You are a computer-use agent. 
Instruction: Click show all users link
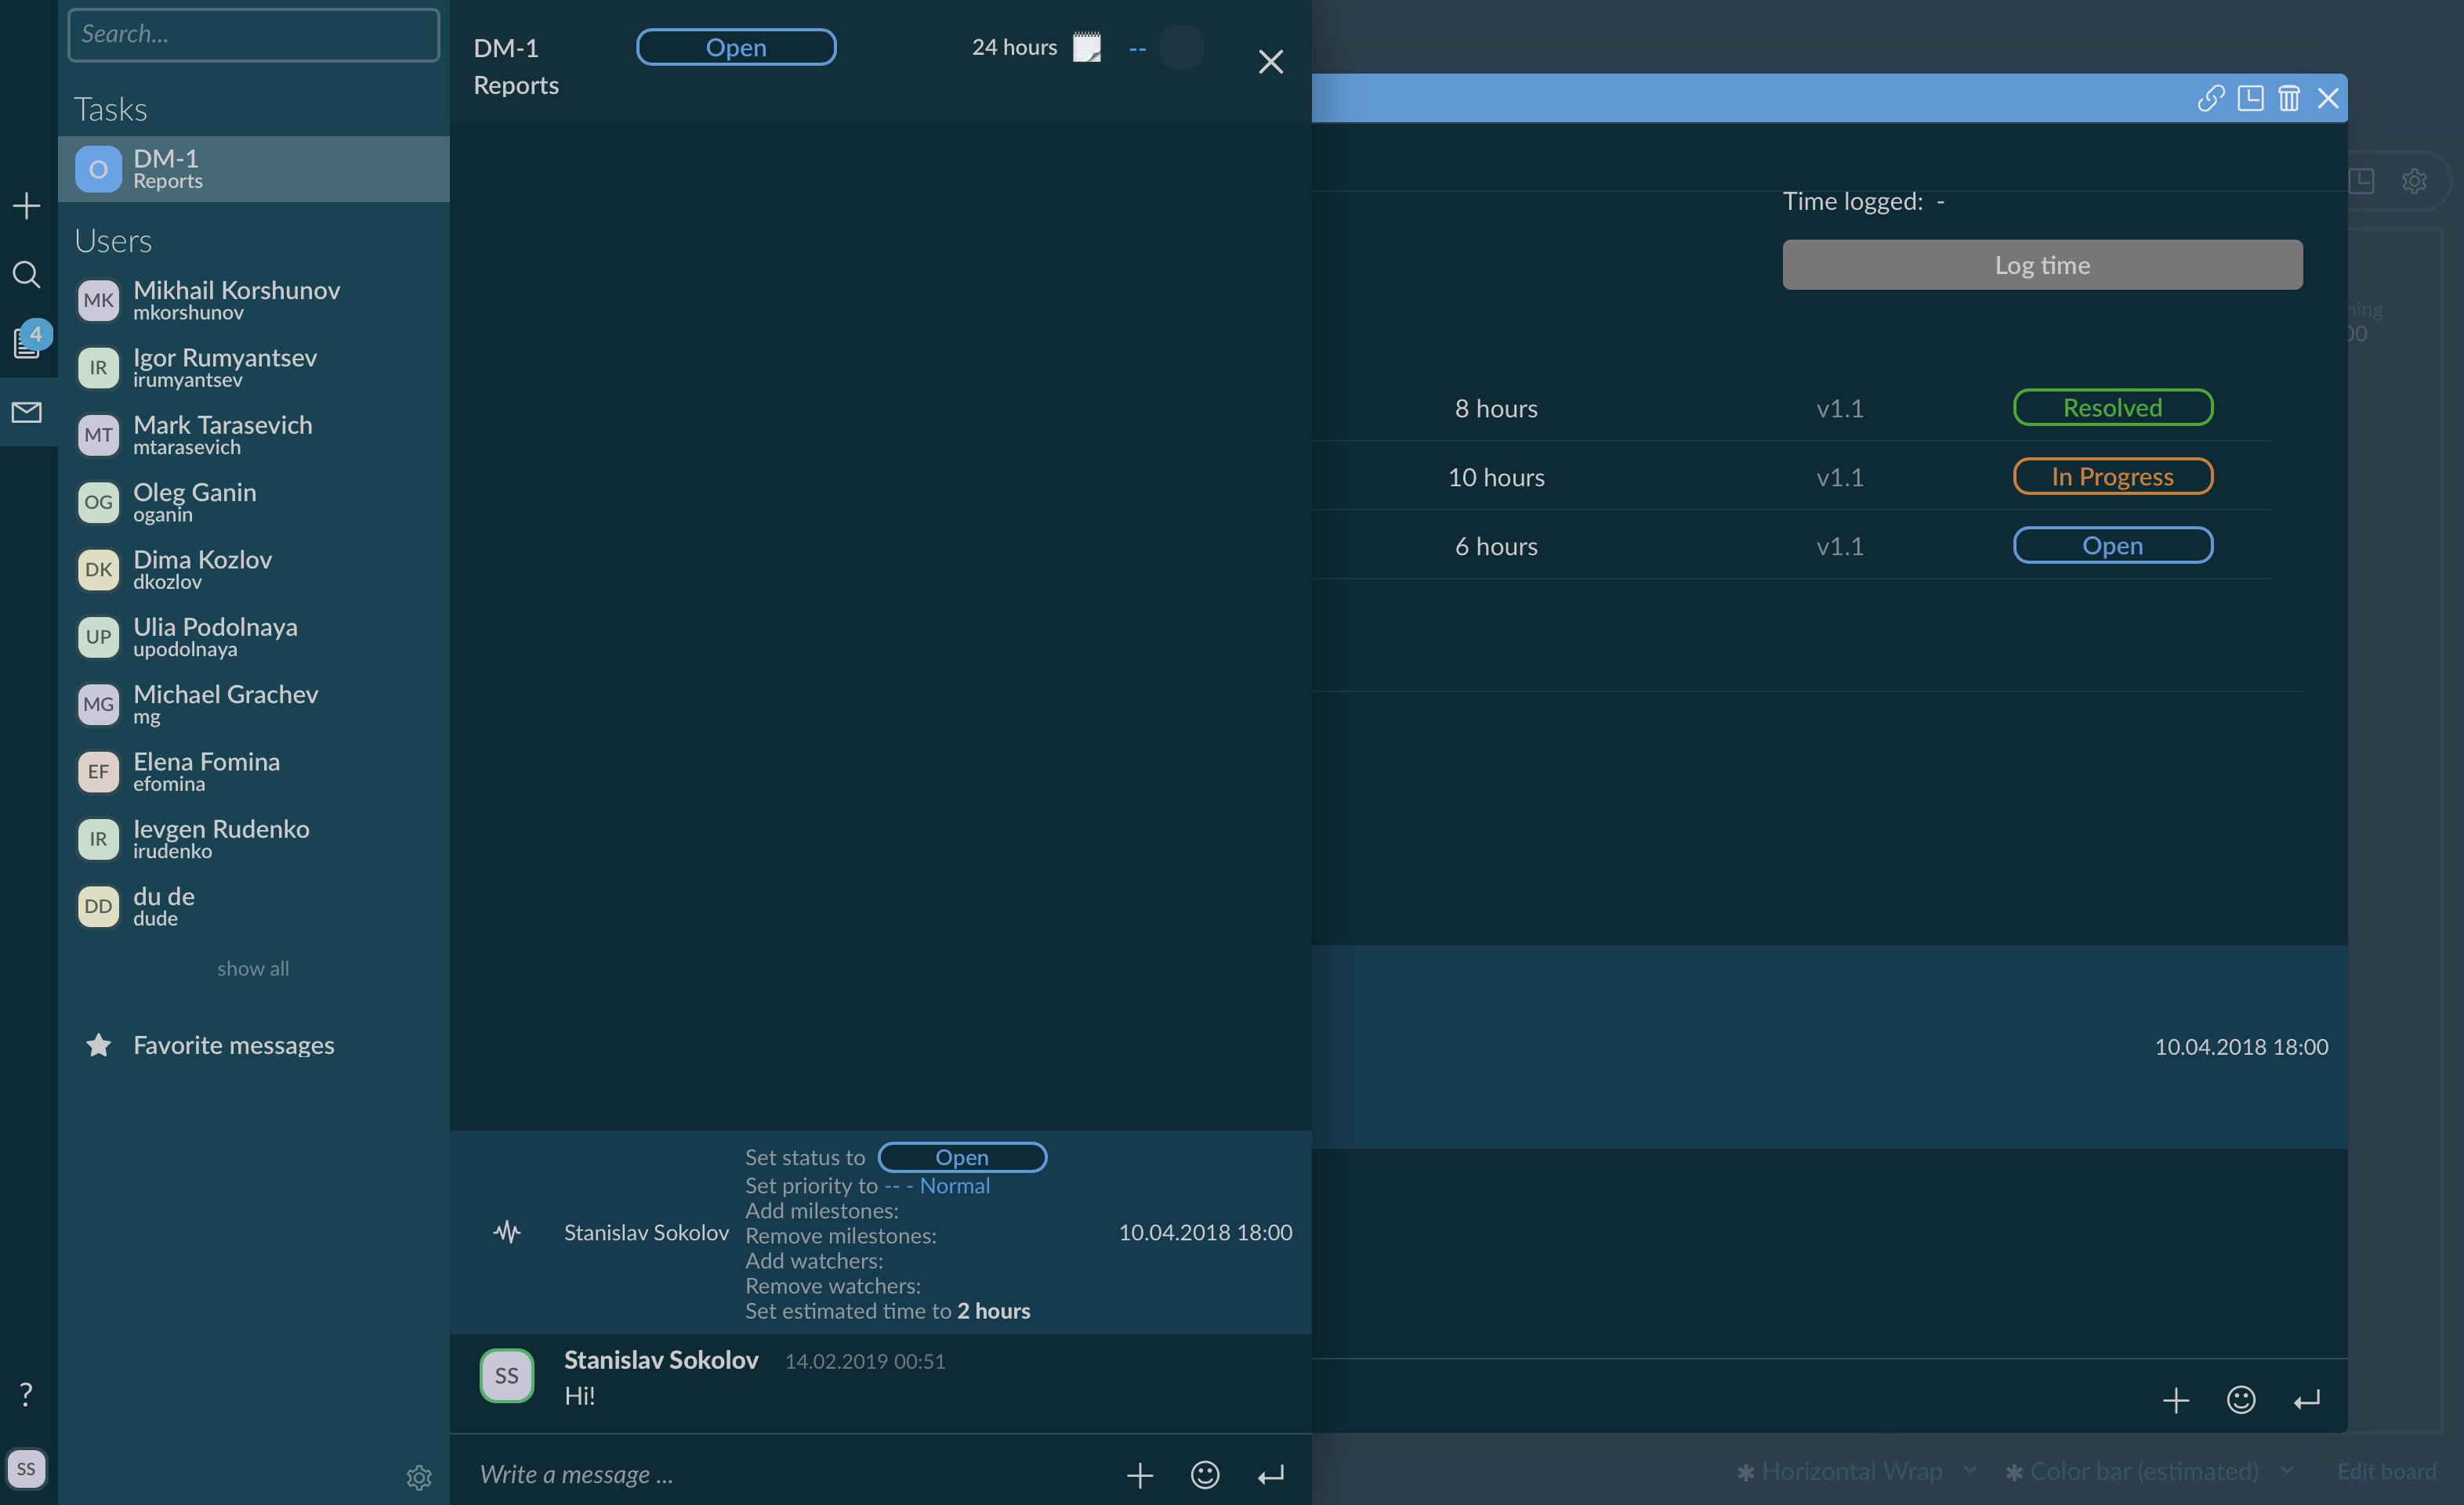(x=253, y=969)
